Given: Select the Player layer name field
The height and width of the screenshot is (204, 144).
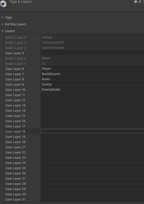Looking at the screenshot, I should [x=92, y=69].
